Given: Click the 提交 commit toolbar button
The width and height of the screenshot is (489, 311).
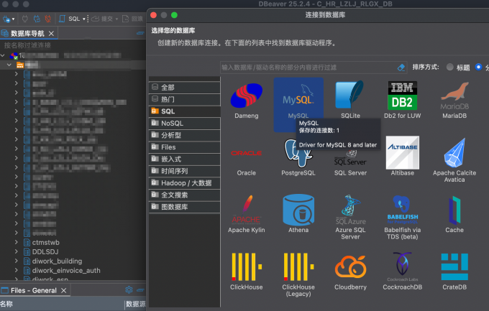Looking at the screenshot, I should click(x=102, y=19).
